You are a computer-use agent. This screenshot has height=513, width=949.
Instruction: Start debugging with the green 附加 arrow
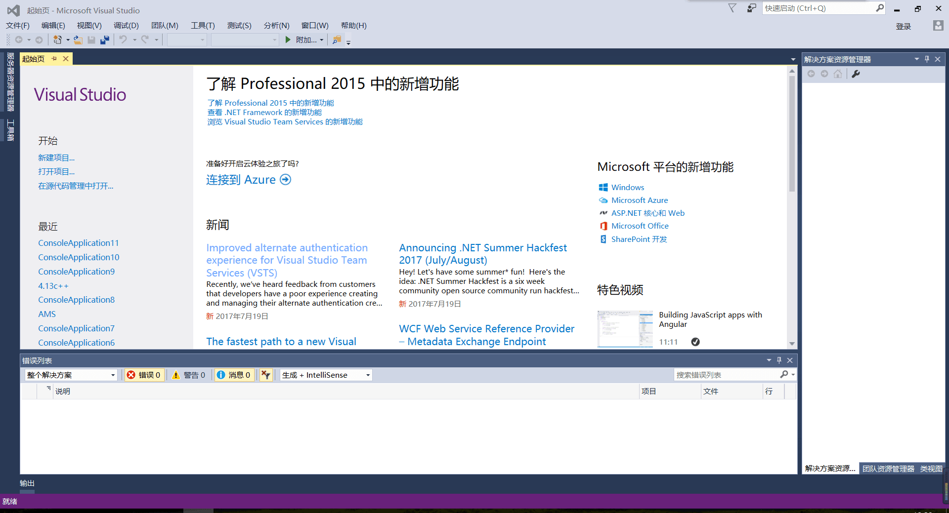(x=288, y=40)
